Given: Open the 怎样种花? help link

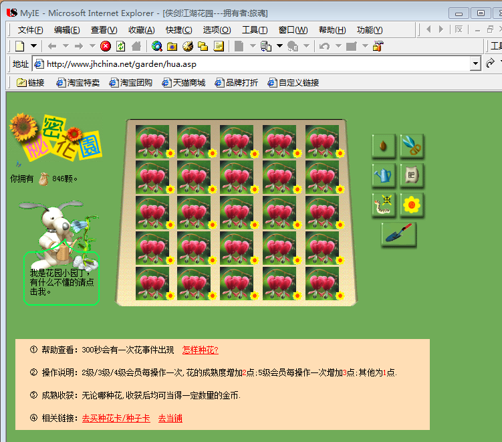Looking at the screenshot, I should pos(201,350).
